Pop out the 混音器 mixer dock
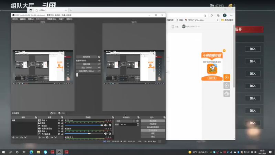 [113, 117]
